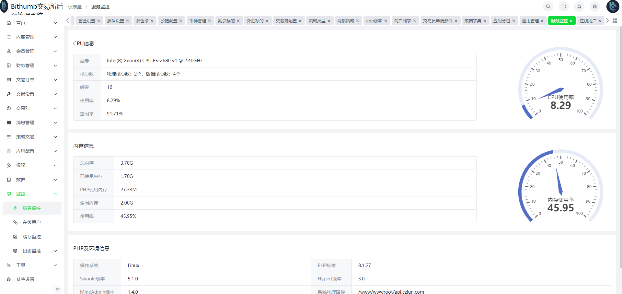Click the 内容管理 list icon
The height and width of the screenshot is (294, 622).
pyautogui.click(x=9, y=37)
